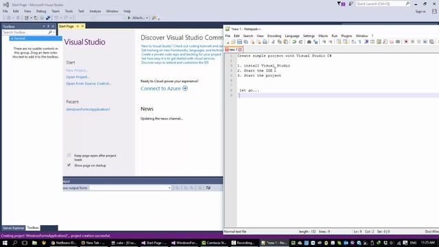
Task: Click the Print icon in Notepad++ toolbar
Action: click(x=265, y=42)
